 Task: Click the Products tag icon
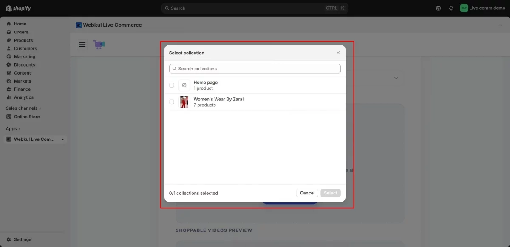pyautogui.click(x=9, y=40)
